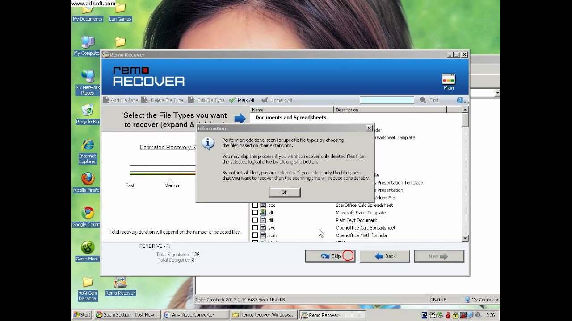Click the .xlt Excel file icon
The image size is (572, 321).
click(x=263, y=213)
